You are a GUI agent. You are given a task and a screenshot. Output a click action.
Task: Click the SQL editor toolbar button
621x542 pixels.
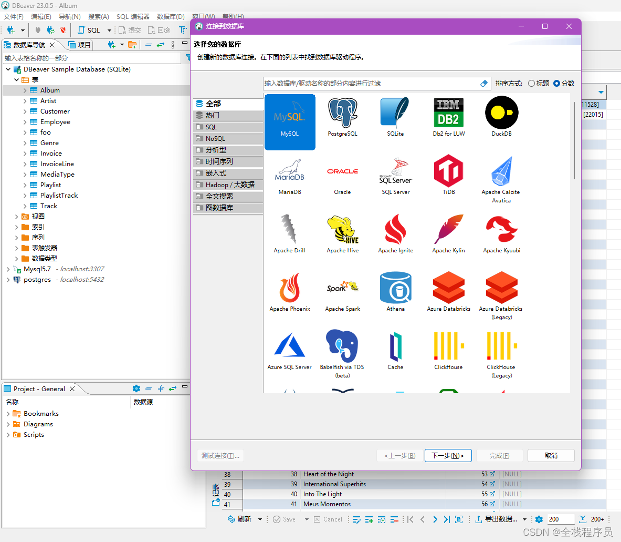(89, 30)
